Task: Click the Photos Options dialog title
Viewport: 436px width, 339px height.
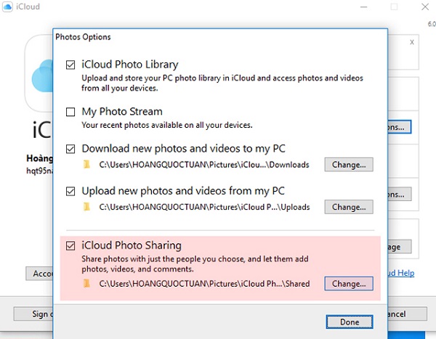Action: click(84, 36)
